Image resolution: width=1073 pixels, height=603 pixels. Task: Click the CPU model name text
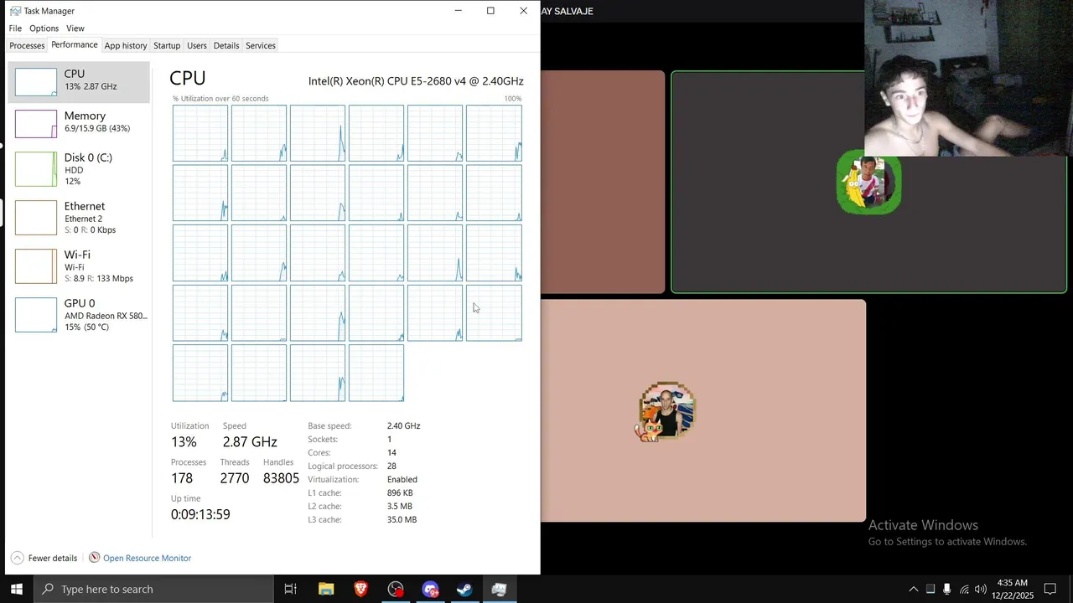pos(416,81)
